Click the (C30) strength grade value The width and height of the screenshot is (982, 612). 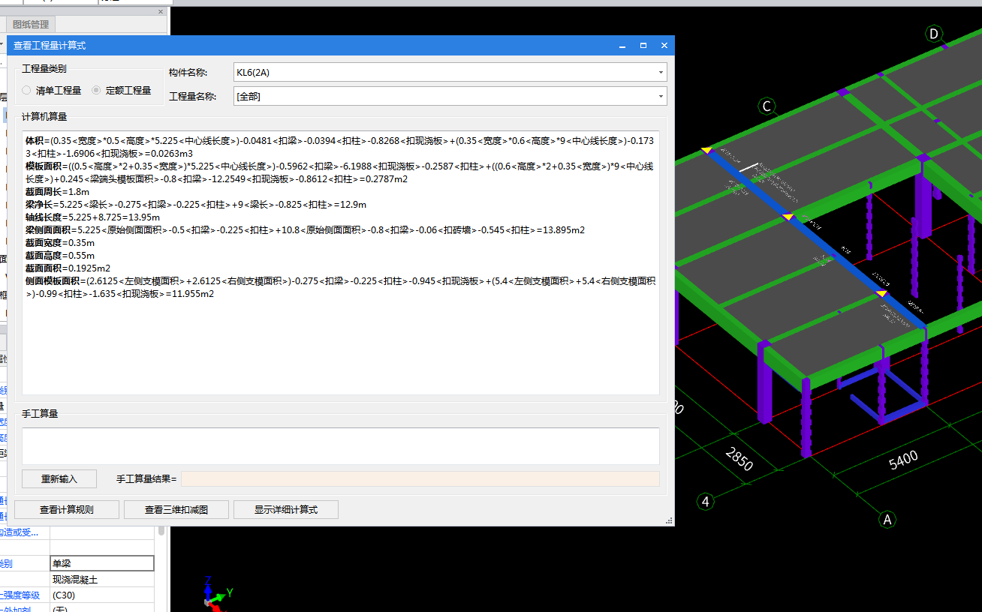coord(102,595)
